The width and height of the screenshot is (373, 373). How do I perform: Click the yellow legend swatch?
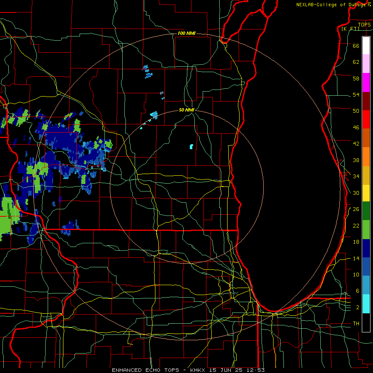(366, 193)
